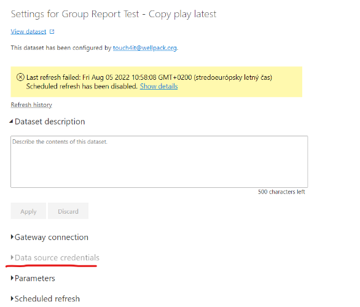Open the Refresh history link

point(31,105)
